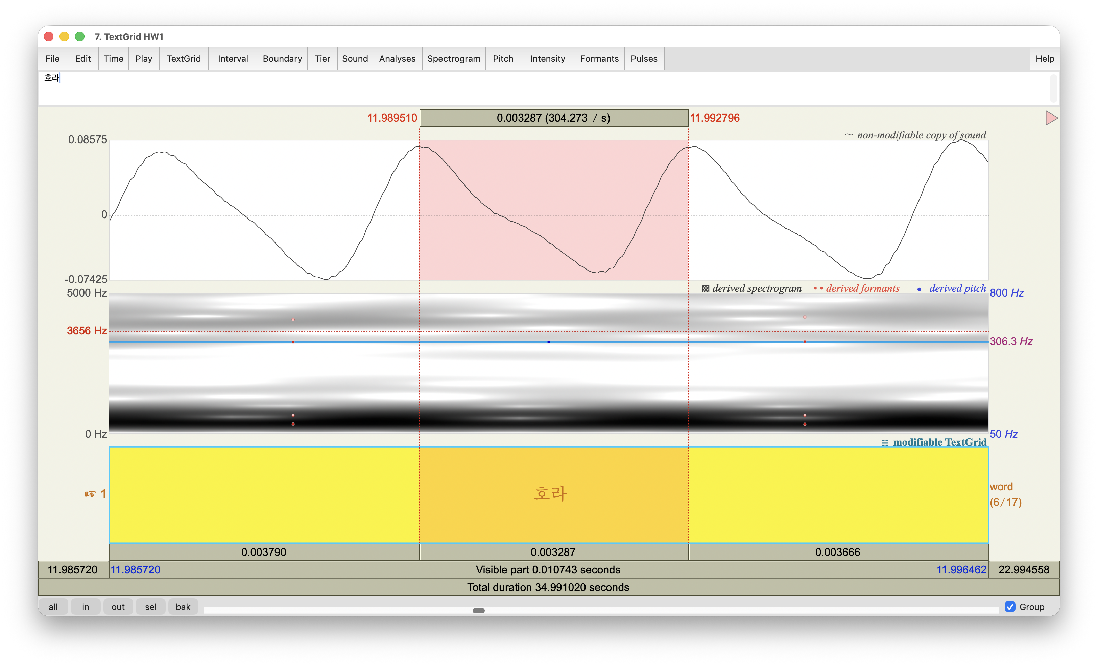The height and width of the screenshot is (666, 1098).
Task: Click the blue pitch point on the pitch contour
Action: click(549, 342)
